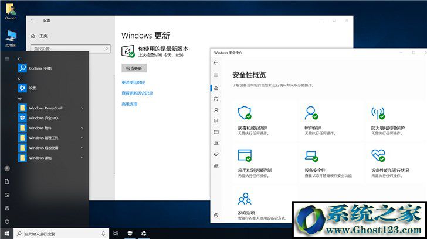427x239 pixels.
Task: Open 高级选项 advanced options link
Action: click(x=130, y=104)
